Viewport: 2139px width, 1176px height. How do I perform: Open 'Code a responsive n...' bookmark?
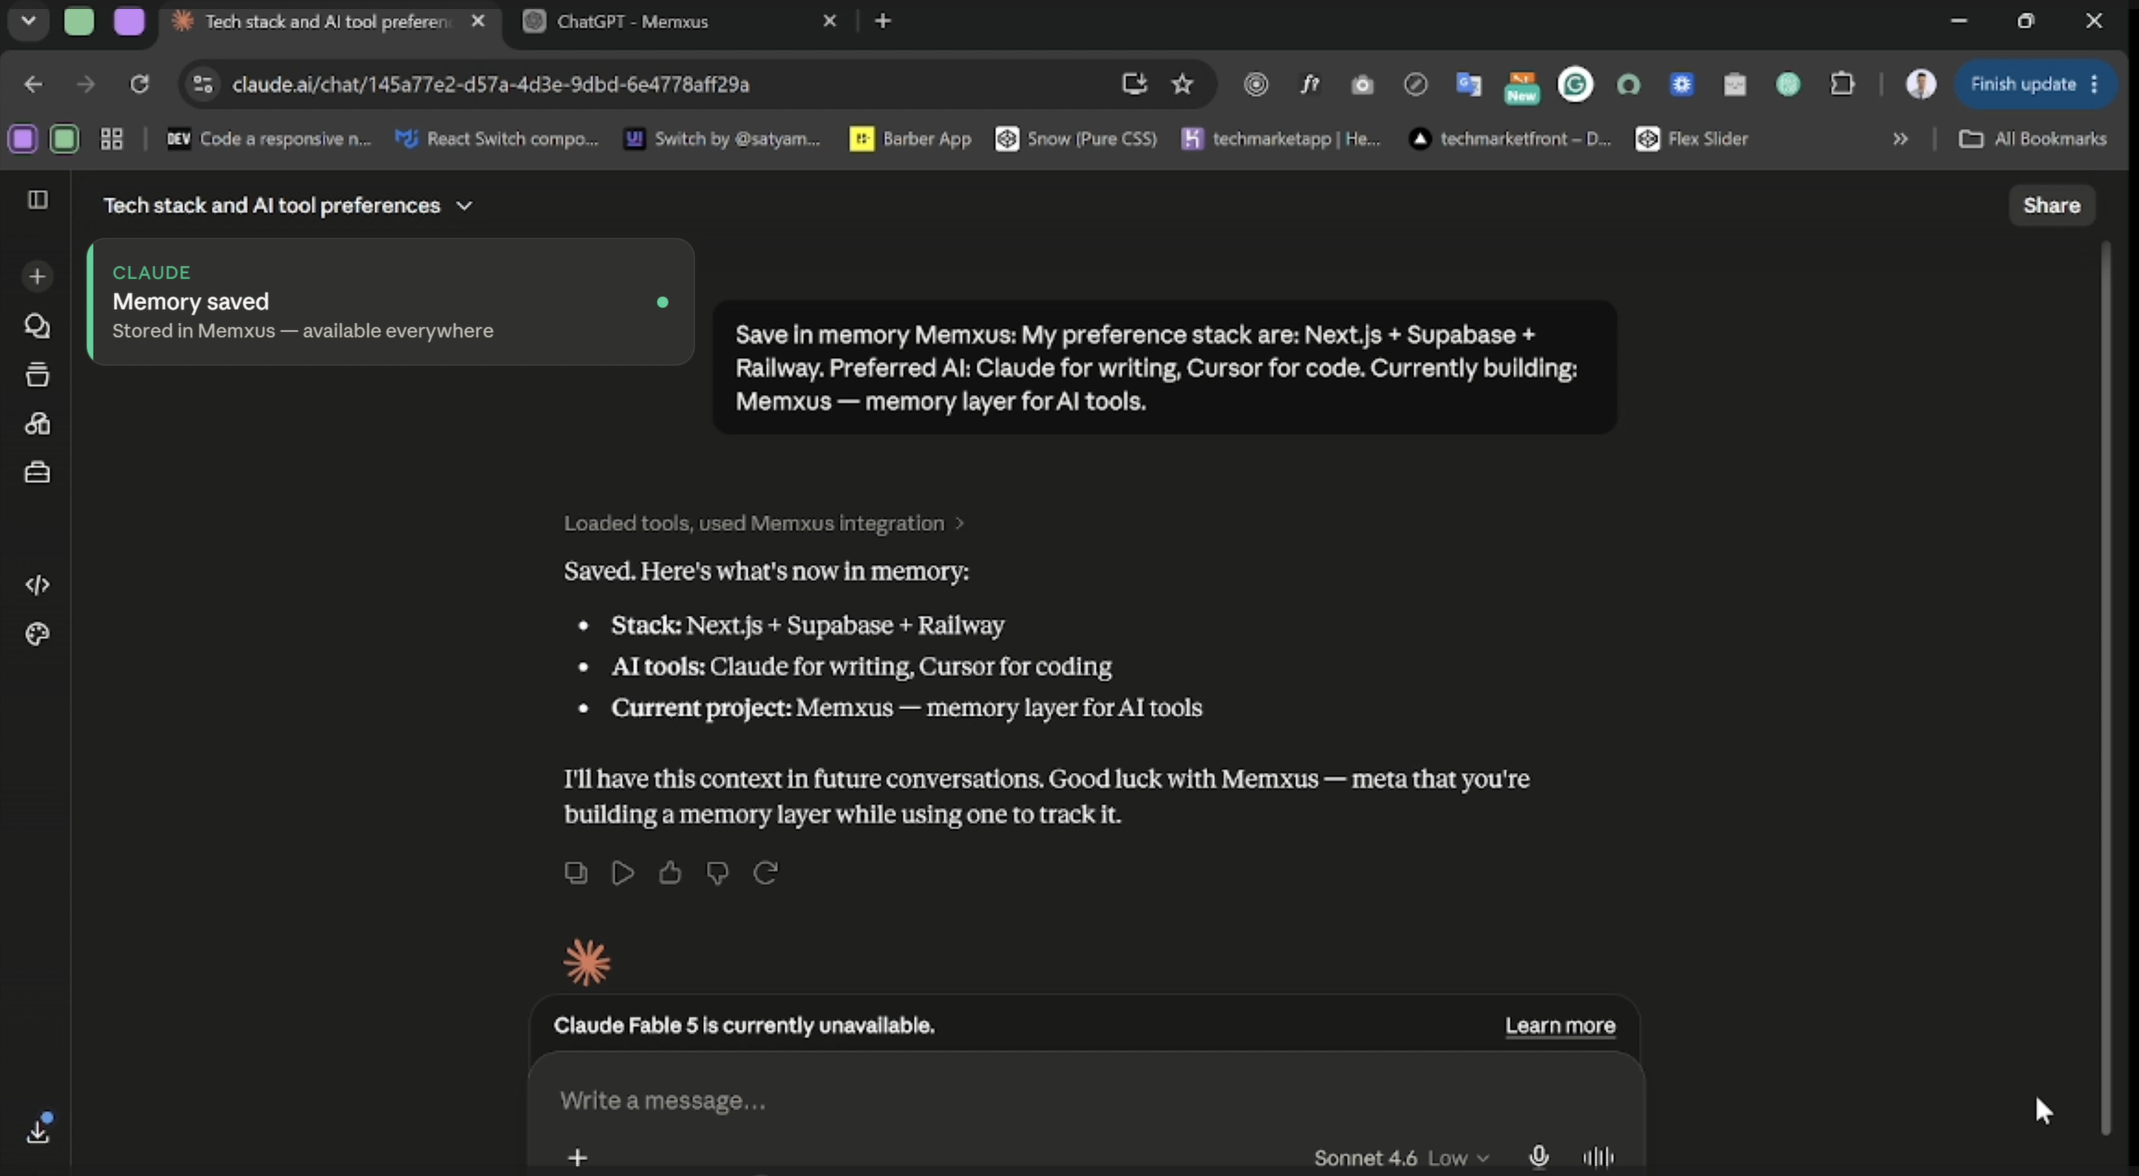pos(269,139)
